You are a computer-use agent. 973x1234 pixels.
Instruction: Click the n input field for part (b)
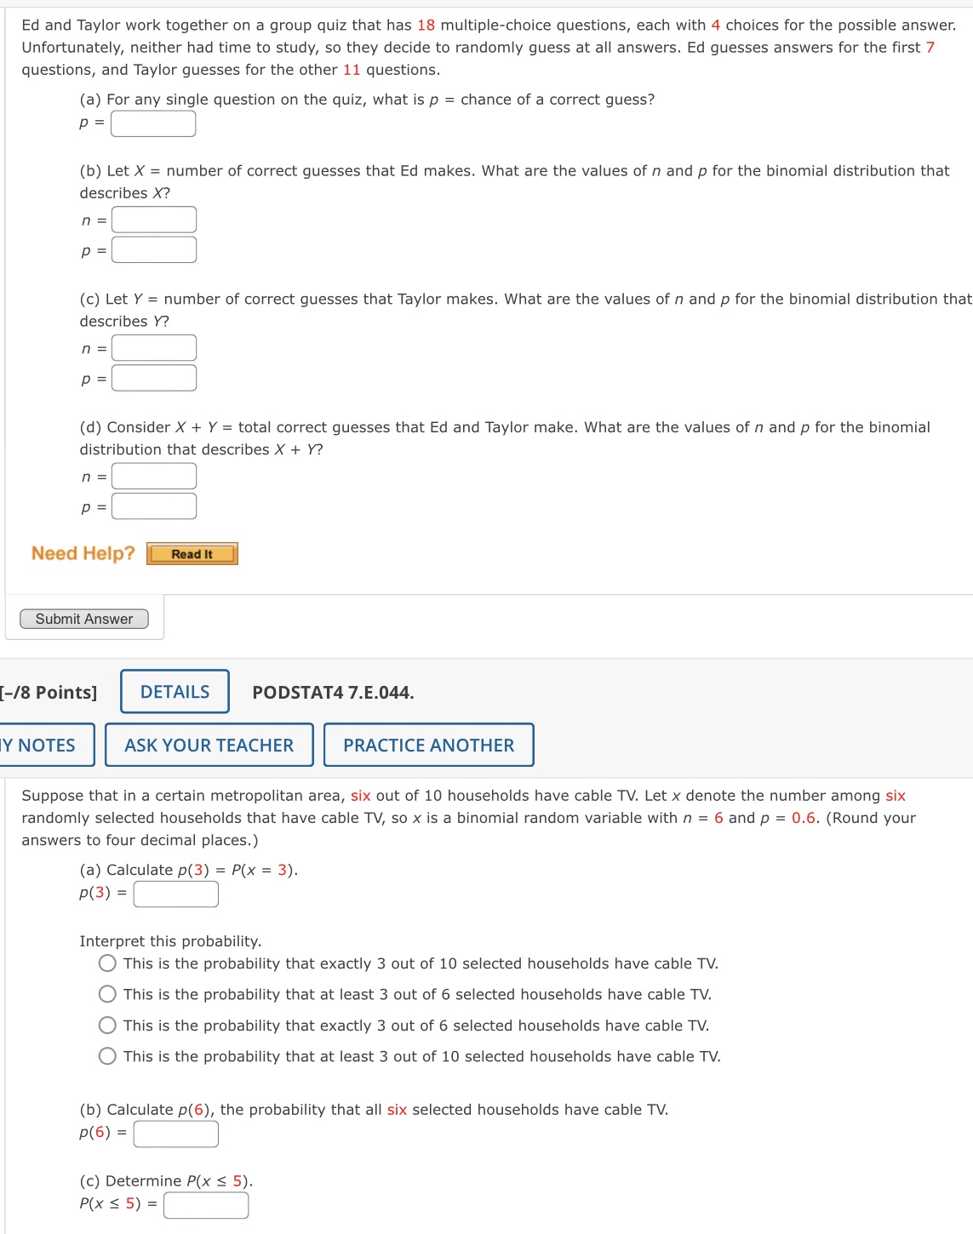153,220
